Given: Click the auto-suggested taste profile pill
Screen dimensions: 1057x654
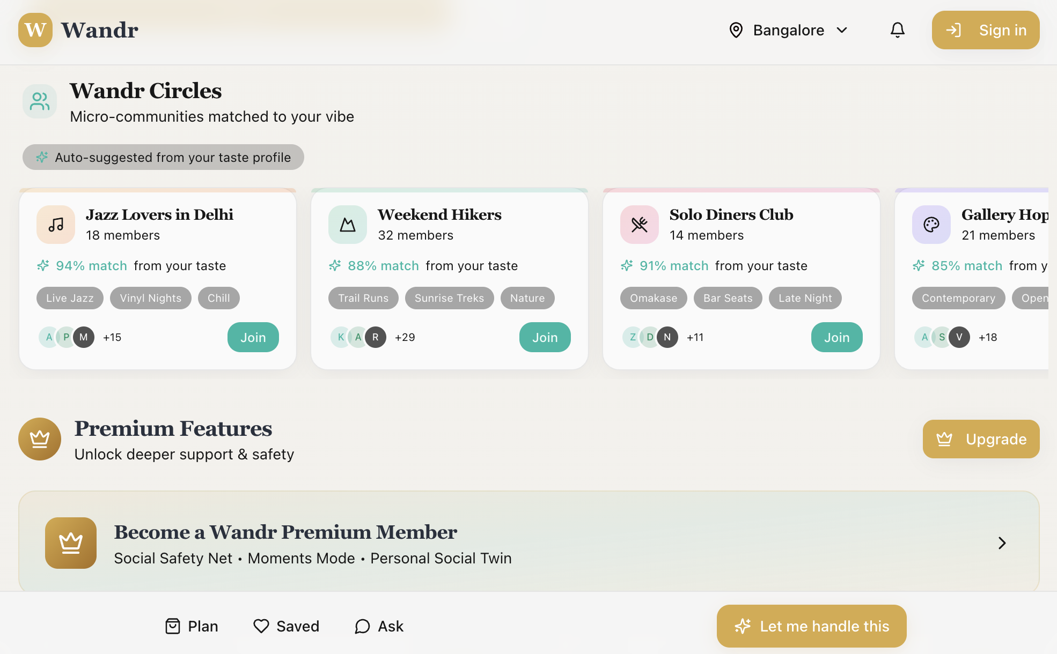Looking at the screenshot, I should coord(163,157).
